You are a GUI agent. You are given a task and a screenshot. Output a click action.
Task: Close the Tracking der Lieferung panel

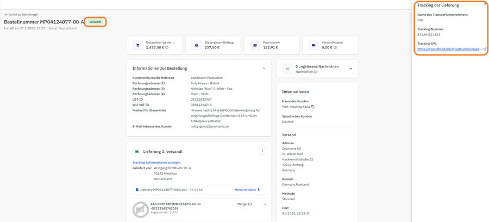point(485,4)
